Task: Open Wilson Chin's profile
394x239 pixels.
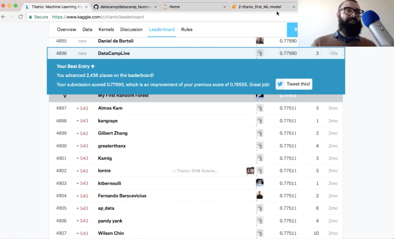Action: 111,233
